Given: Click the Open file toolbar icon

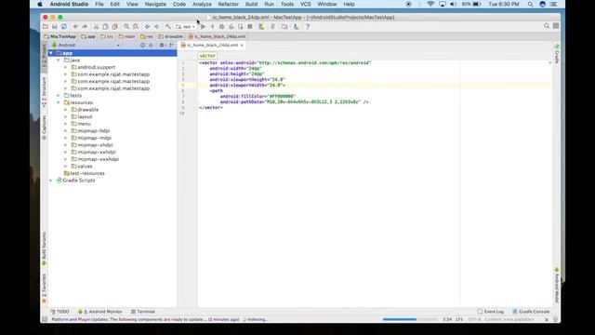Looking at the screenshot, I should pyautogui.click(x=46, y=27).
